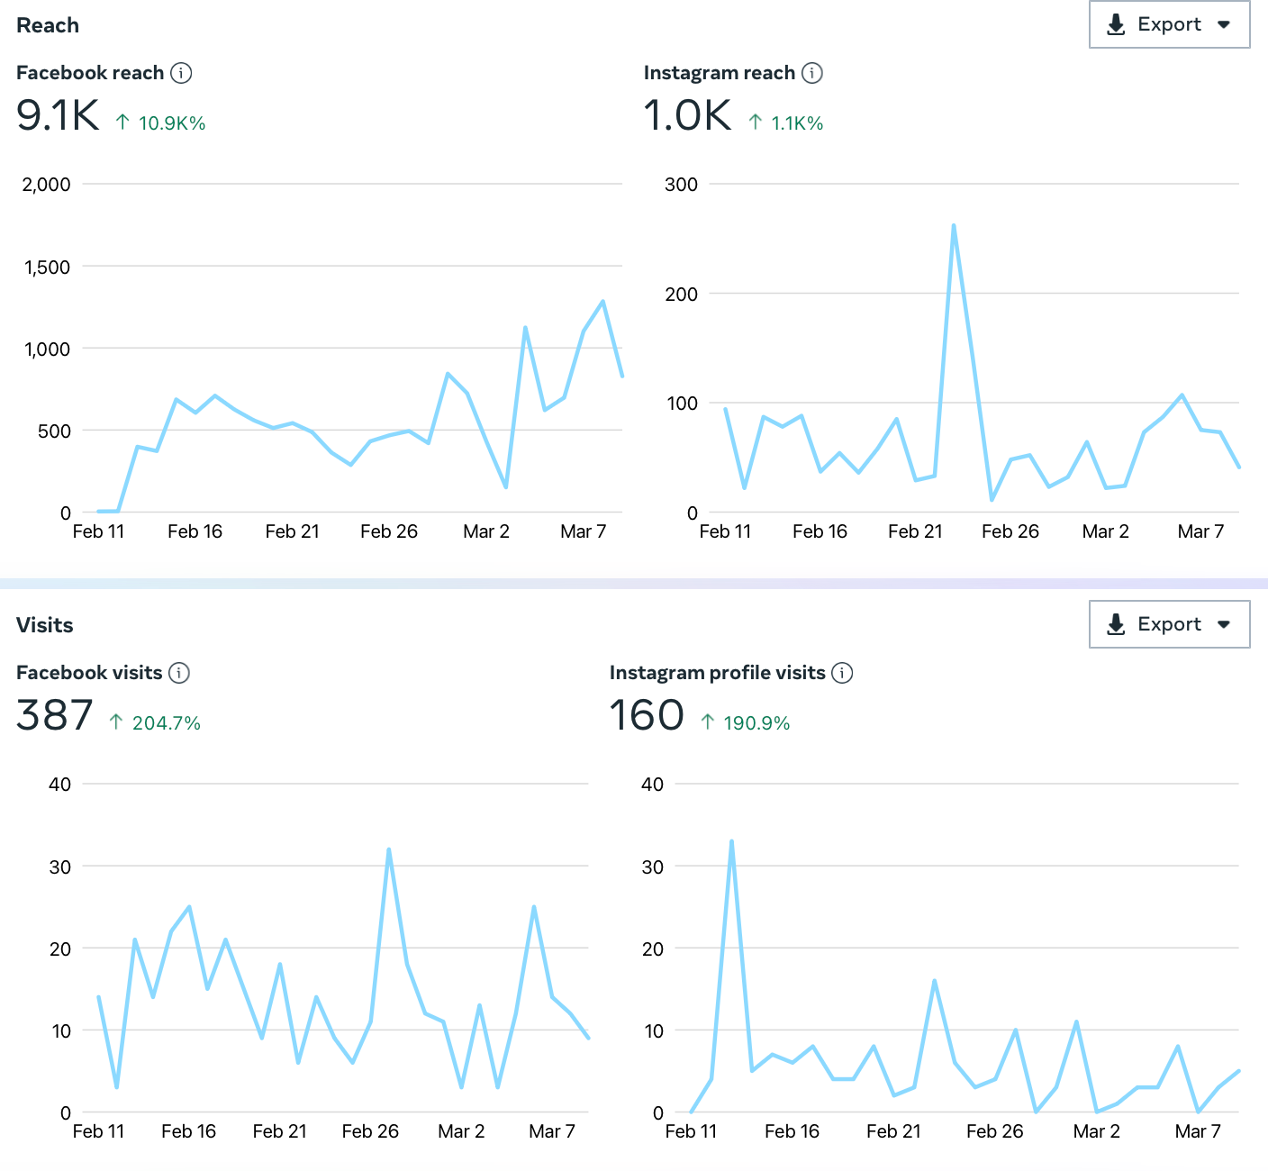Viewport: 1268px width, 1171px height.
Task: Open the Instagram profile visits info icon
Action: click(x=842, y=673)
